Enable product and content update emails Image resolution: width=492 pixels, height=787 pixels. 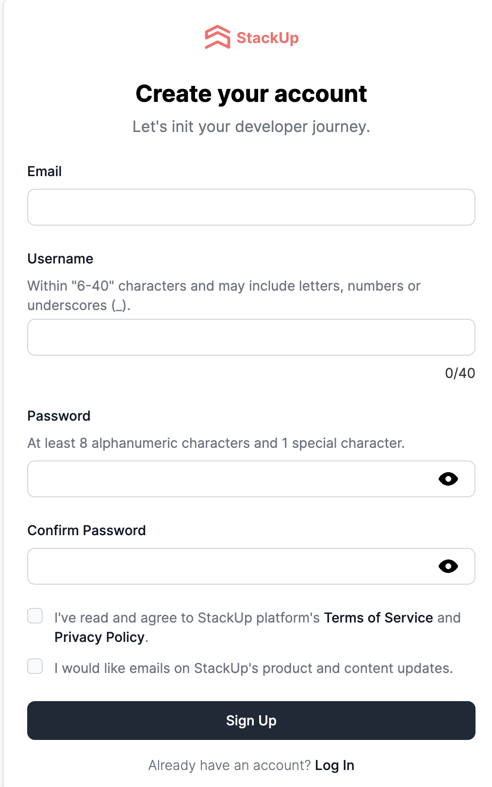(x=35, y=666)
